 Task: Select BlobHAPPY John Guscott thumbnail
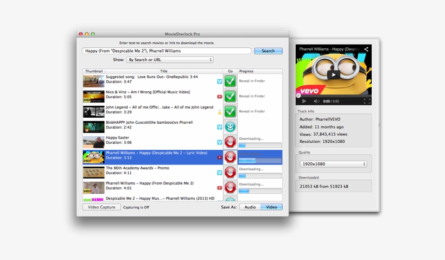(94, 127)
